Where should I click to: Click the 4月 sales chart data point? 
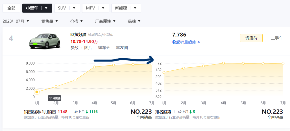coord(94,67)
